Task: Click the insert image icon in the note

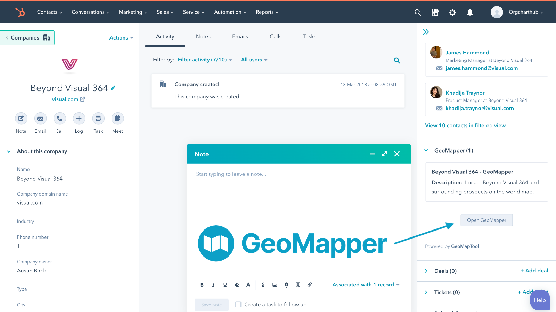Action: click(x=275, y=284)
